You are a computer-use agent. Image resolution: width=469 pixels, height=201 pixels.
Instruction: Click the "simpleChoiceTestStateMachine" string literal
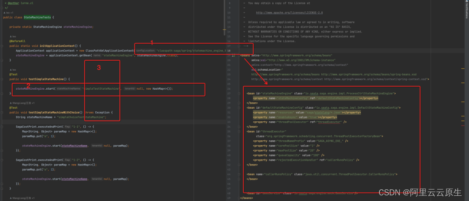tap(82, 117)
